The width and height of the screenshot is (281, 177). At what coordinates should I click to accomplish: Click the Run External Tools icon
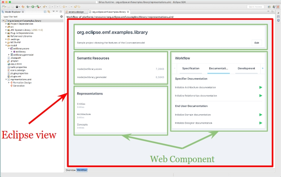(x=38, y=7)
